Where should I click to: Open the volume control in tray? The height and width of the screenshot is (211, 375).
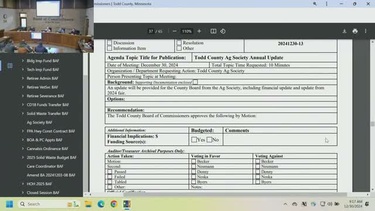pyautogui.click(x=330, y=204)
